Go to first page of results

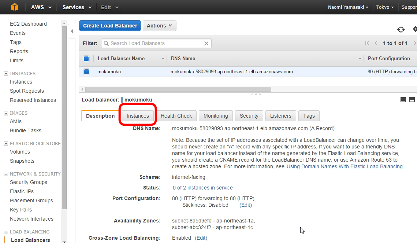[x=367, y=43]
